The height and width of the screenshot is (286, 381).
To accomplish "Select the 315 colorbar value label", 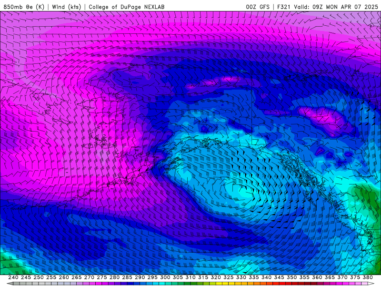I will (203, 277).
